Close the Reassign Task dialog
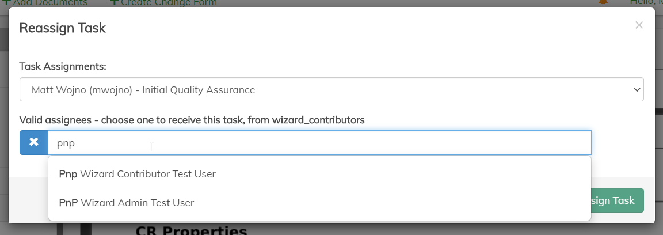663x235 pixels. point(639,25)
